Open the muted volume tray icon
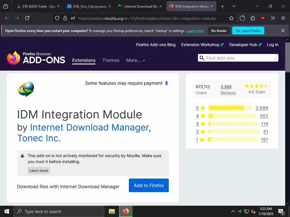Screen dimensions: 290x217 point(253,211)
